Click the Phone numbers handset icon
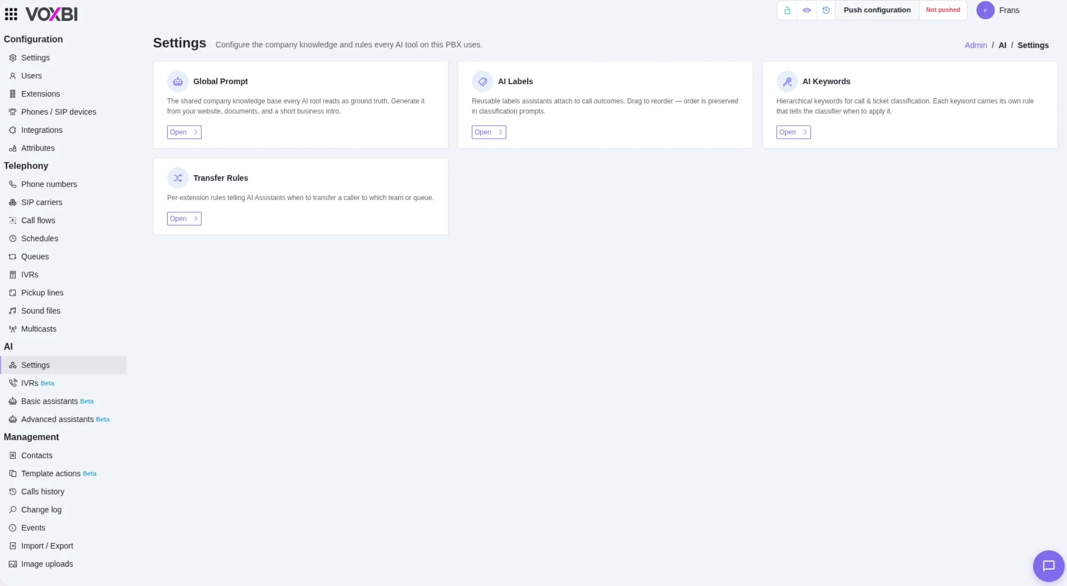1067x586 pixels. [13, 185]
